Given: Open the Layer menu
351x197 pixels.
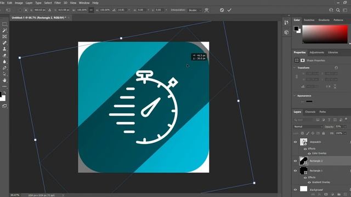Looking at the screenshot, I should (29, 3).
